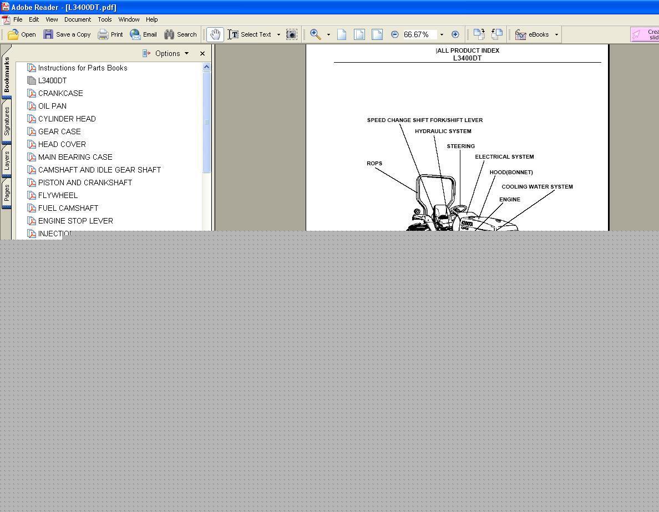Image resolution: width=659 pixels, height=512 pixels.
Task: Open the View menu
Action: (x=52, y=19)
